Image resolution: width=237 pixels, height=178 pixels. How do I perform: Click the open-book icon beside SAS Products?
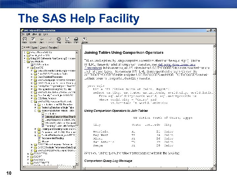pos(28,61)
